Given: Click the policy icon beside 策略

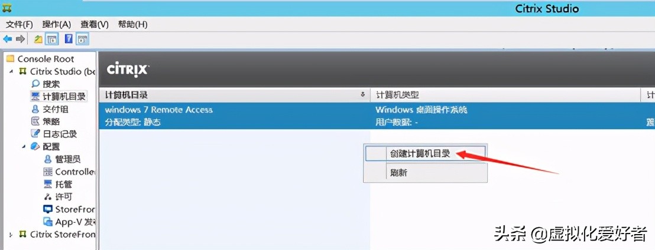Looking at the screenshot, I should pyautogui.click(x=35, y=121).
